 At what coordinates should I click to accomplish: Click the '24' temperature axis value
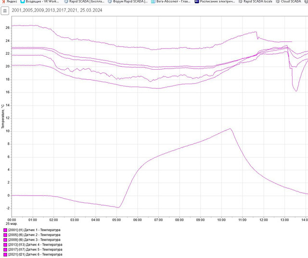point(8,41)
